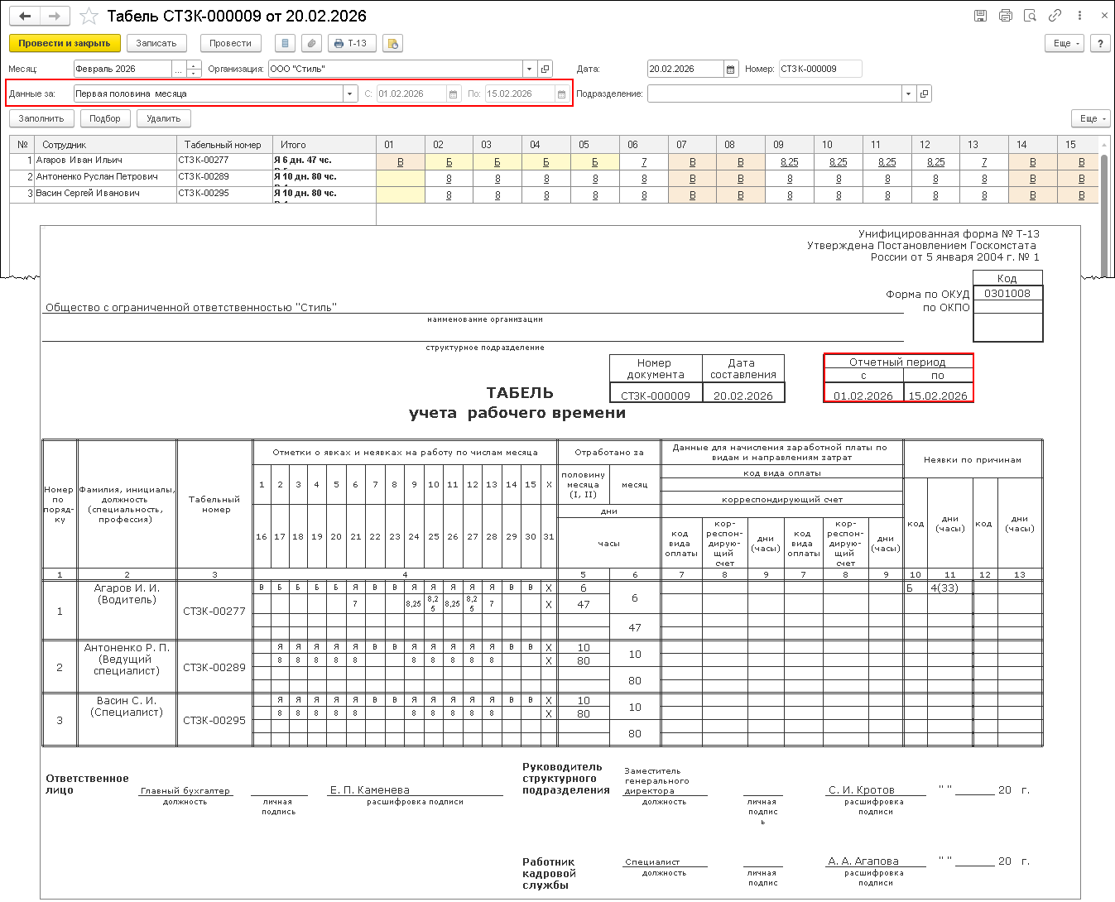Open the document report icon beside Провести
Screen dimensions: 1115x902
pos(285,43)
